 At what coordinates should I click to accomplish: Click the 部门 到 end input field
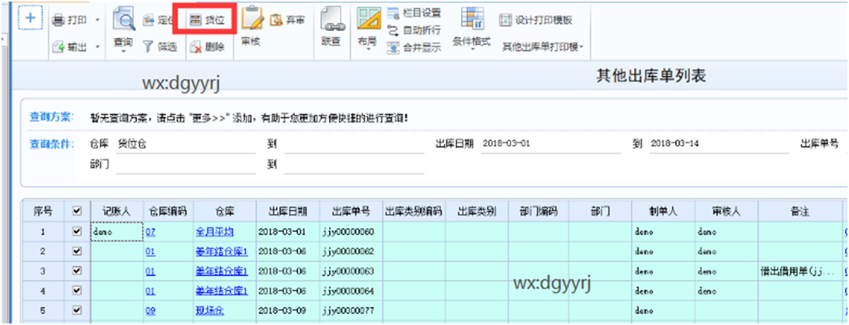(354, 165)
